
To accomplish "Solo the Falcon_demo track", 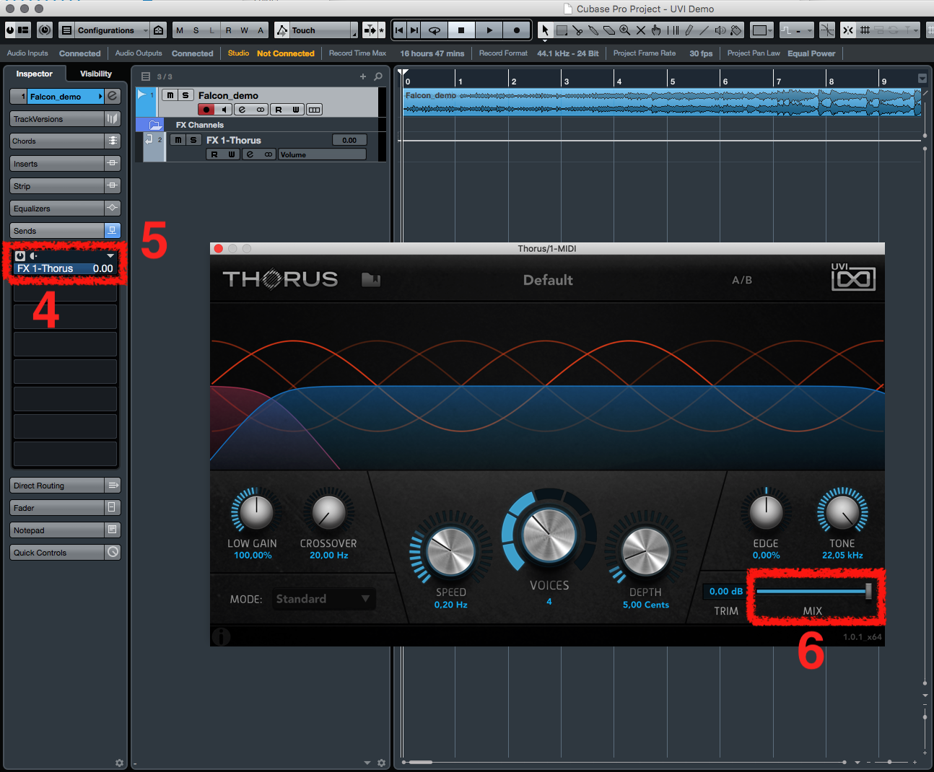I will tap(186, 95).
